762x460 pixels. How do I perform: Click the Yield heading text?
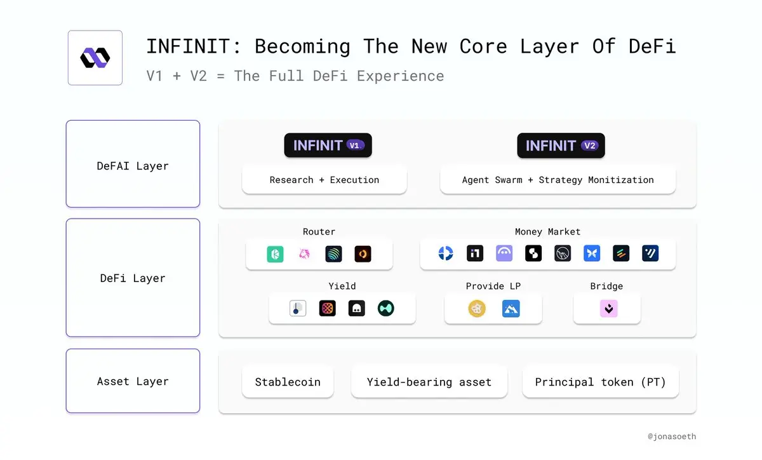click(x=342, y=286)
